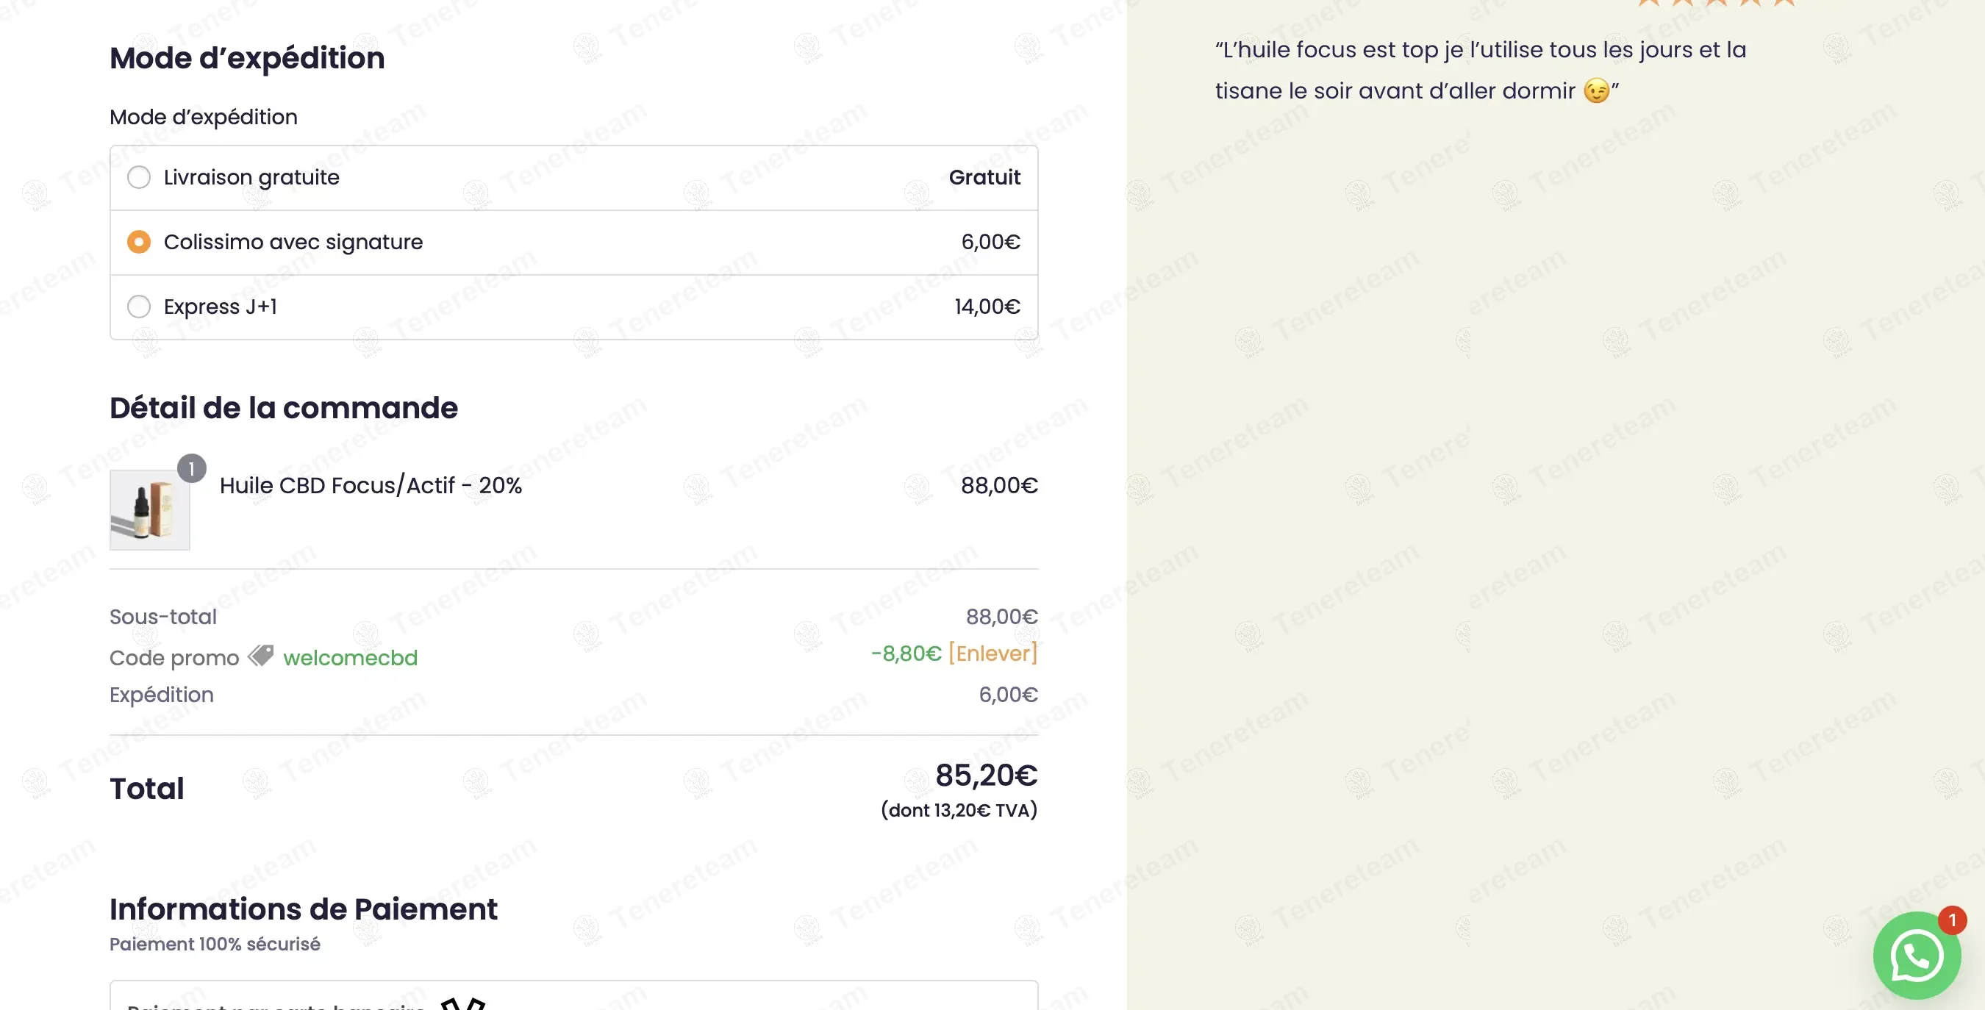Click the Gratuit price label
1985x1010 pixels.
tap(984, 177)
